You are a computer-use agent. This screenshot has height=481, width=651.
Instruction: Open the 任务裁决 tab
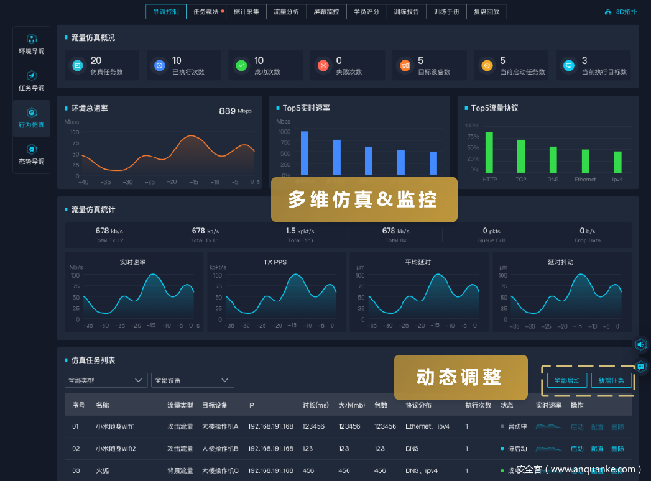(x=206, y=12)
